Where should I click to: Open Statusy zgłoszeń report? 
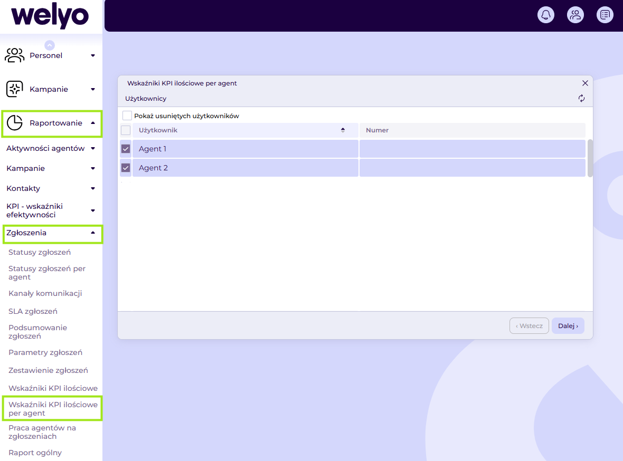(40, 252)
